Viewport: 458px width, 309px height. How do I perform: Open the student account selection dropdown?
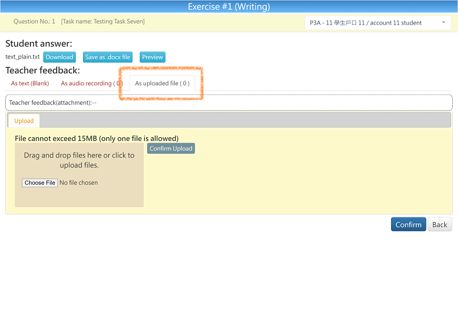coord(372,23)
